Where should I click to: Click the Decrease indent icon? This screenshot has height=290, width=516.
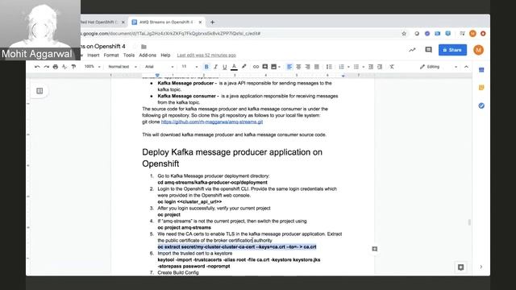pos(371,67)
